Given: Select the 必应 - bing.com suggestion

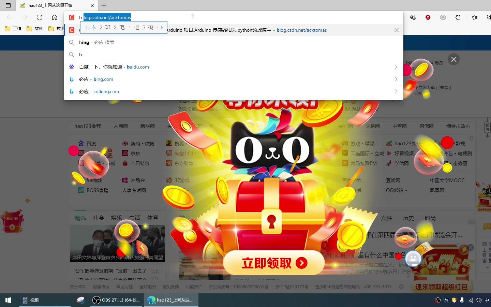Looking at the screenshot, I should tap(234, 79).
